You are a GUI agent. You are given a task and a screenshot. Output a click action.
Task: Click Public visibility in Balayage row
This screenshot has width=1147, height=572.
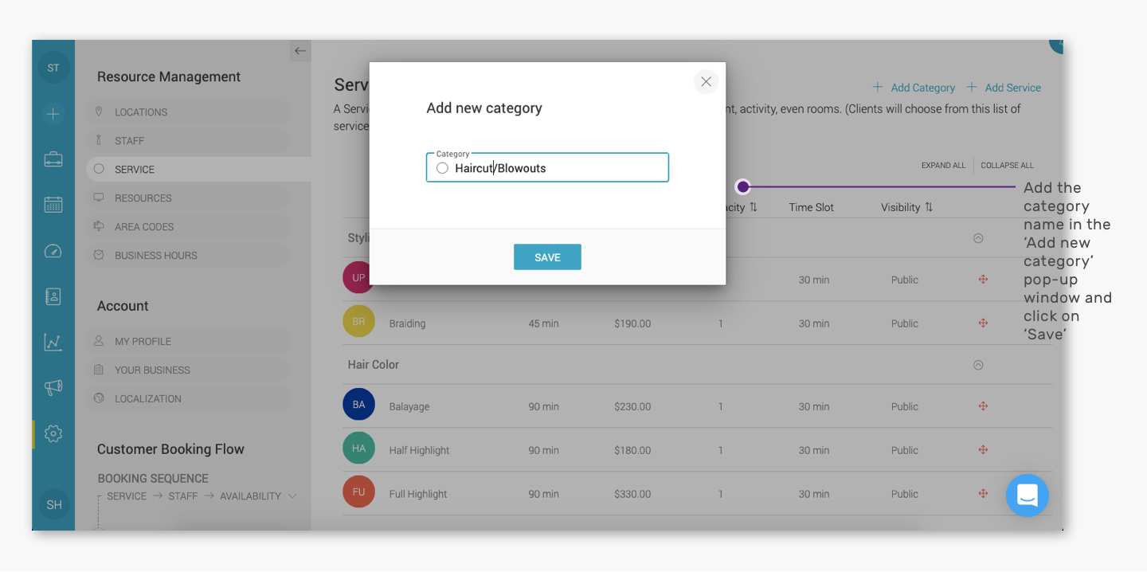[x=905, y=406]
